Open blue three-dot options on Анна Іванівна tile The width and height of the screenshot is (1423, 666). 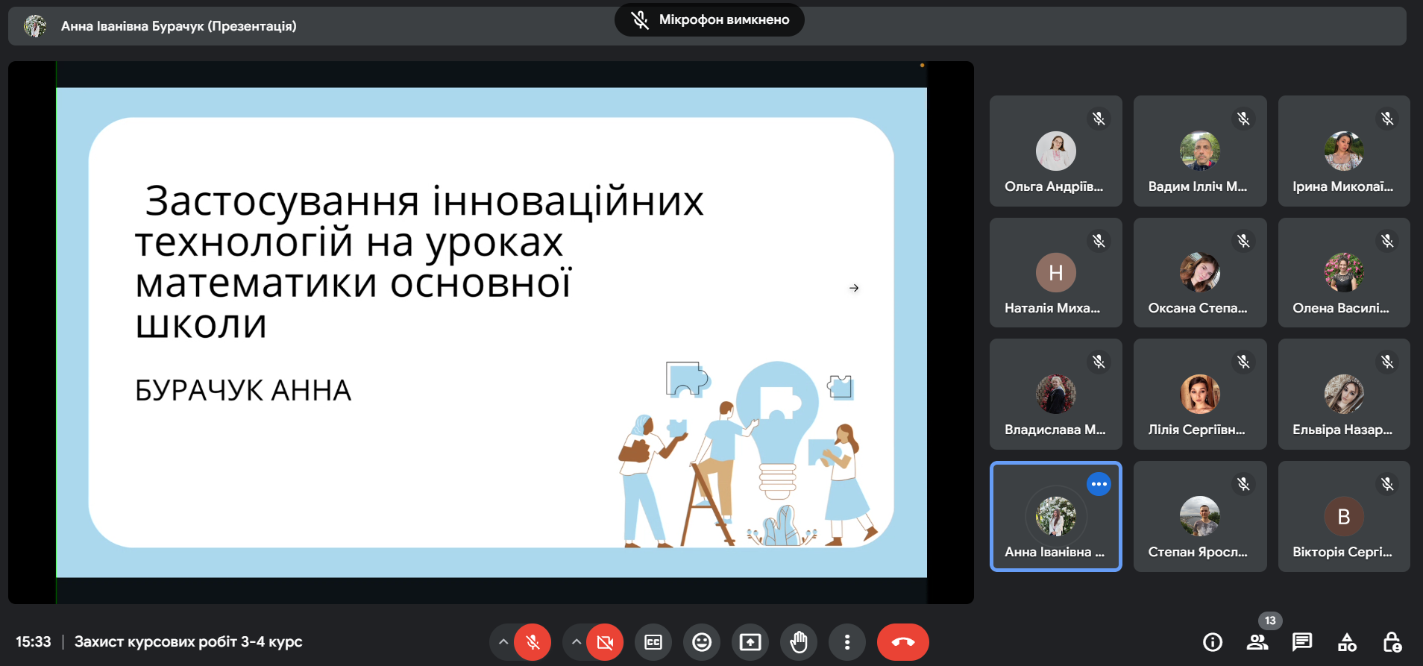point(1099,484)
